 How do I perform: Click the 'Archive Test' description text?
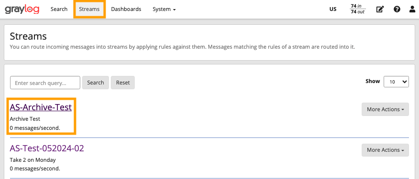tap(25, 119)
